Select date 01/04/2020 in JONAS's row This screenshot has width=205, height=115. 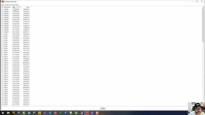tap(16, 89)
